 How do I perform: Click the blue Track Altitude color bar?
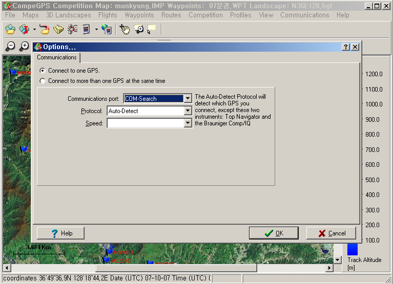pyautogui.click(x=352, y=249)
